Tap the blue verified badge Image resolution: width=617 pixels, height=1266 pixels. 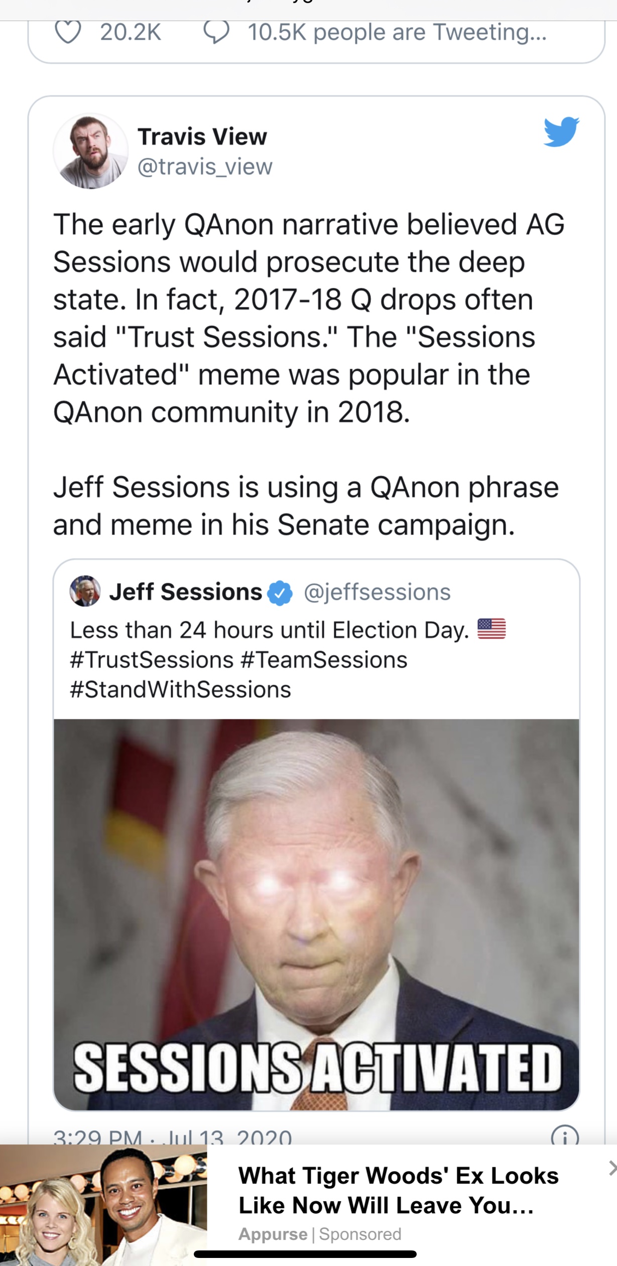(280, 593)
